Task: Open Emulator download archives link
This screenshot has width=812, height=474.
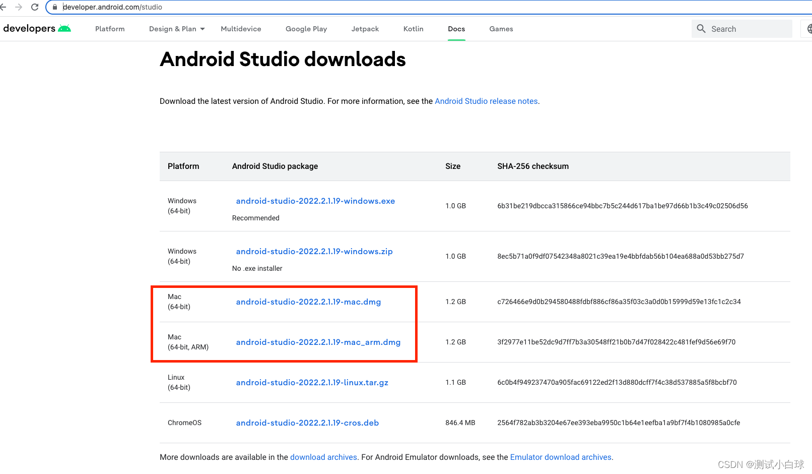Action: pyautogui.click(x=561, y=457)
